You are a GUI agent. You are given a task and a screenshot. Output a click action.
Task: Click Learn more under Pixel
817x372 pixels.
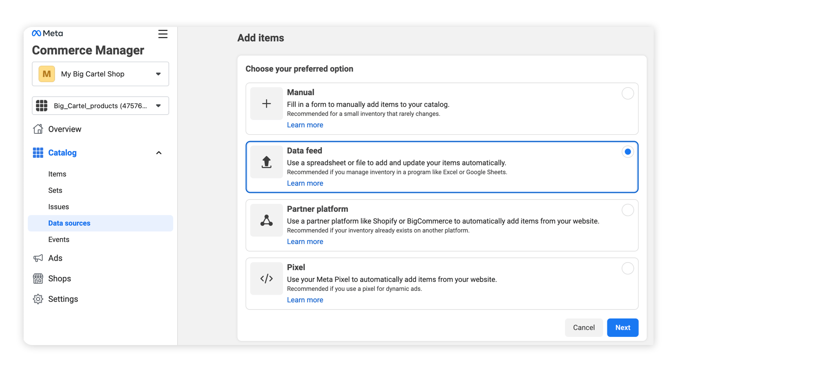[305, 300]
